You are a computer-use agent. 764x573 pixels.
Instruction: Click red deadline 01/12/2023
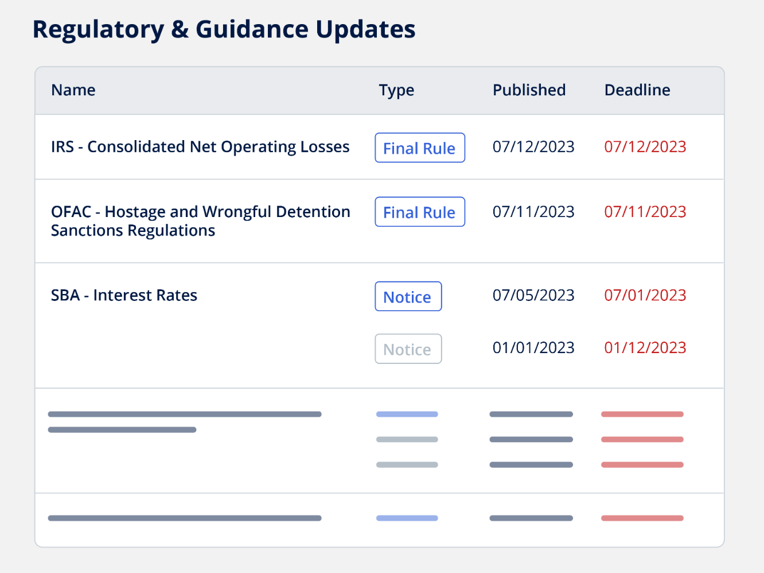pos(645,348)
